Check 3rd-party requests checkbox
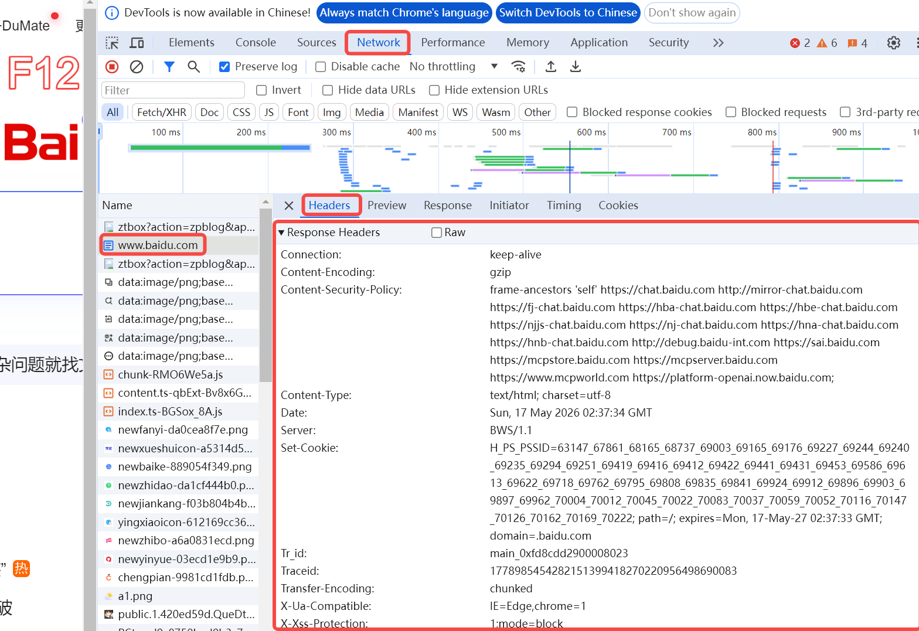 [845, 112]
